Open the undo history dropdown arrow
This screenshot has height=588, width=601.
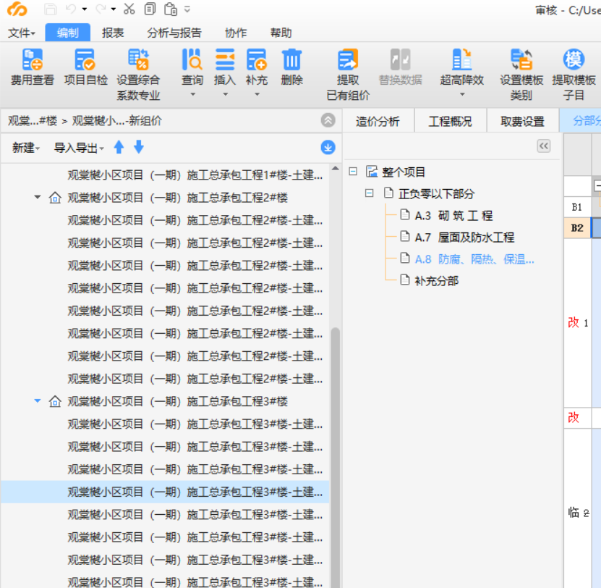pyautogui.click(x=85, y=9)
